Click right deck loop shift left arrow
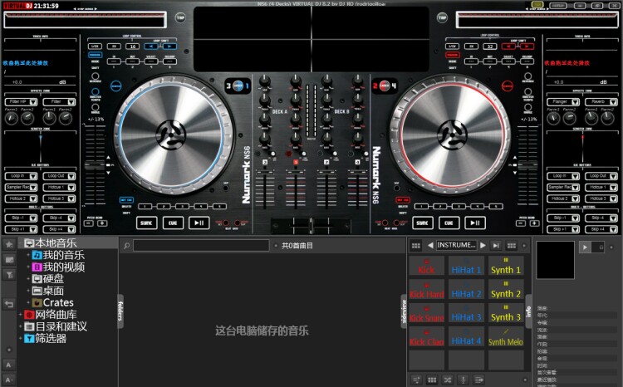The height and width of the screenshot is (387, 623). 508,46
